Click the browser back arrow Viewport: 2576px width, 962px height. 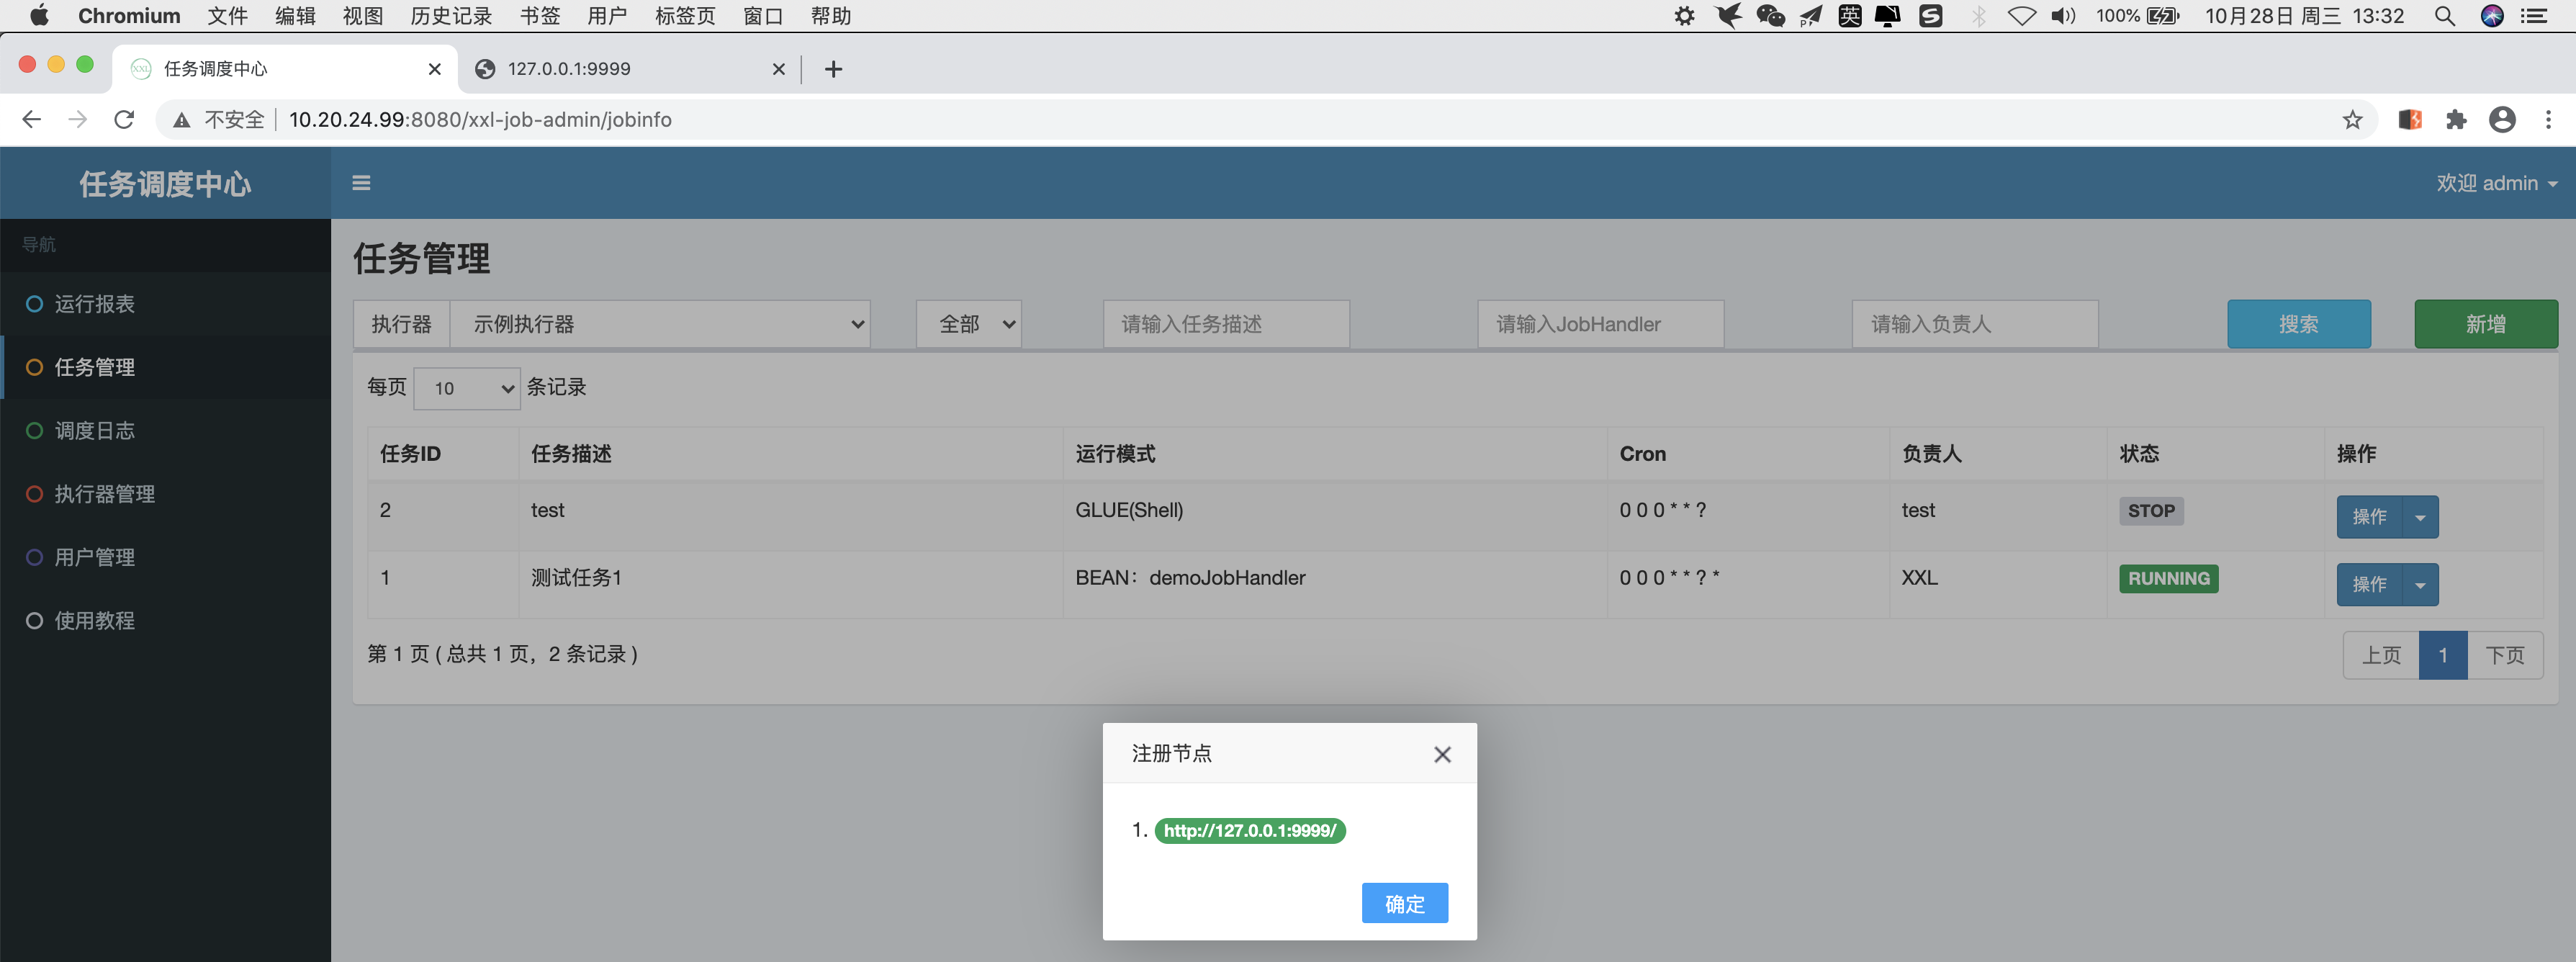32,120
